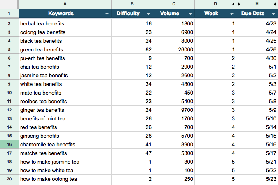The height and width of the screenshot is (185, 278).
Task: Select column A header
Action: click(x=65, y=4)
